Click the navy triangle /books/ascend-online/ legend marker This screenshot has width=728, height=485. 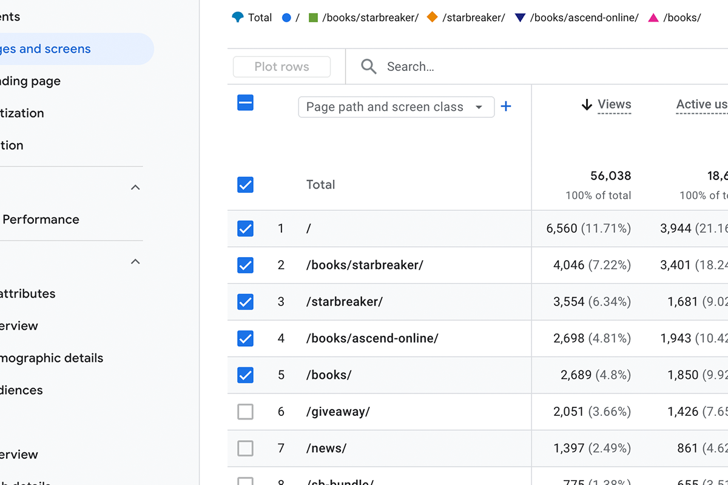pos(520,18)
